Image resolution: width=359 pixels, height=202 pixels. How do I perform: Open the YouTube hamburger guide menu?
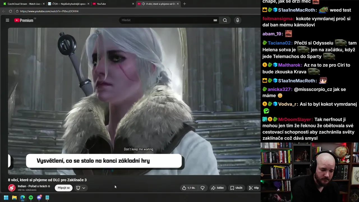(x=8, y=20)
